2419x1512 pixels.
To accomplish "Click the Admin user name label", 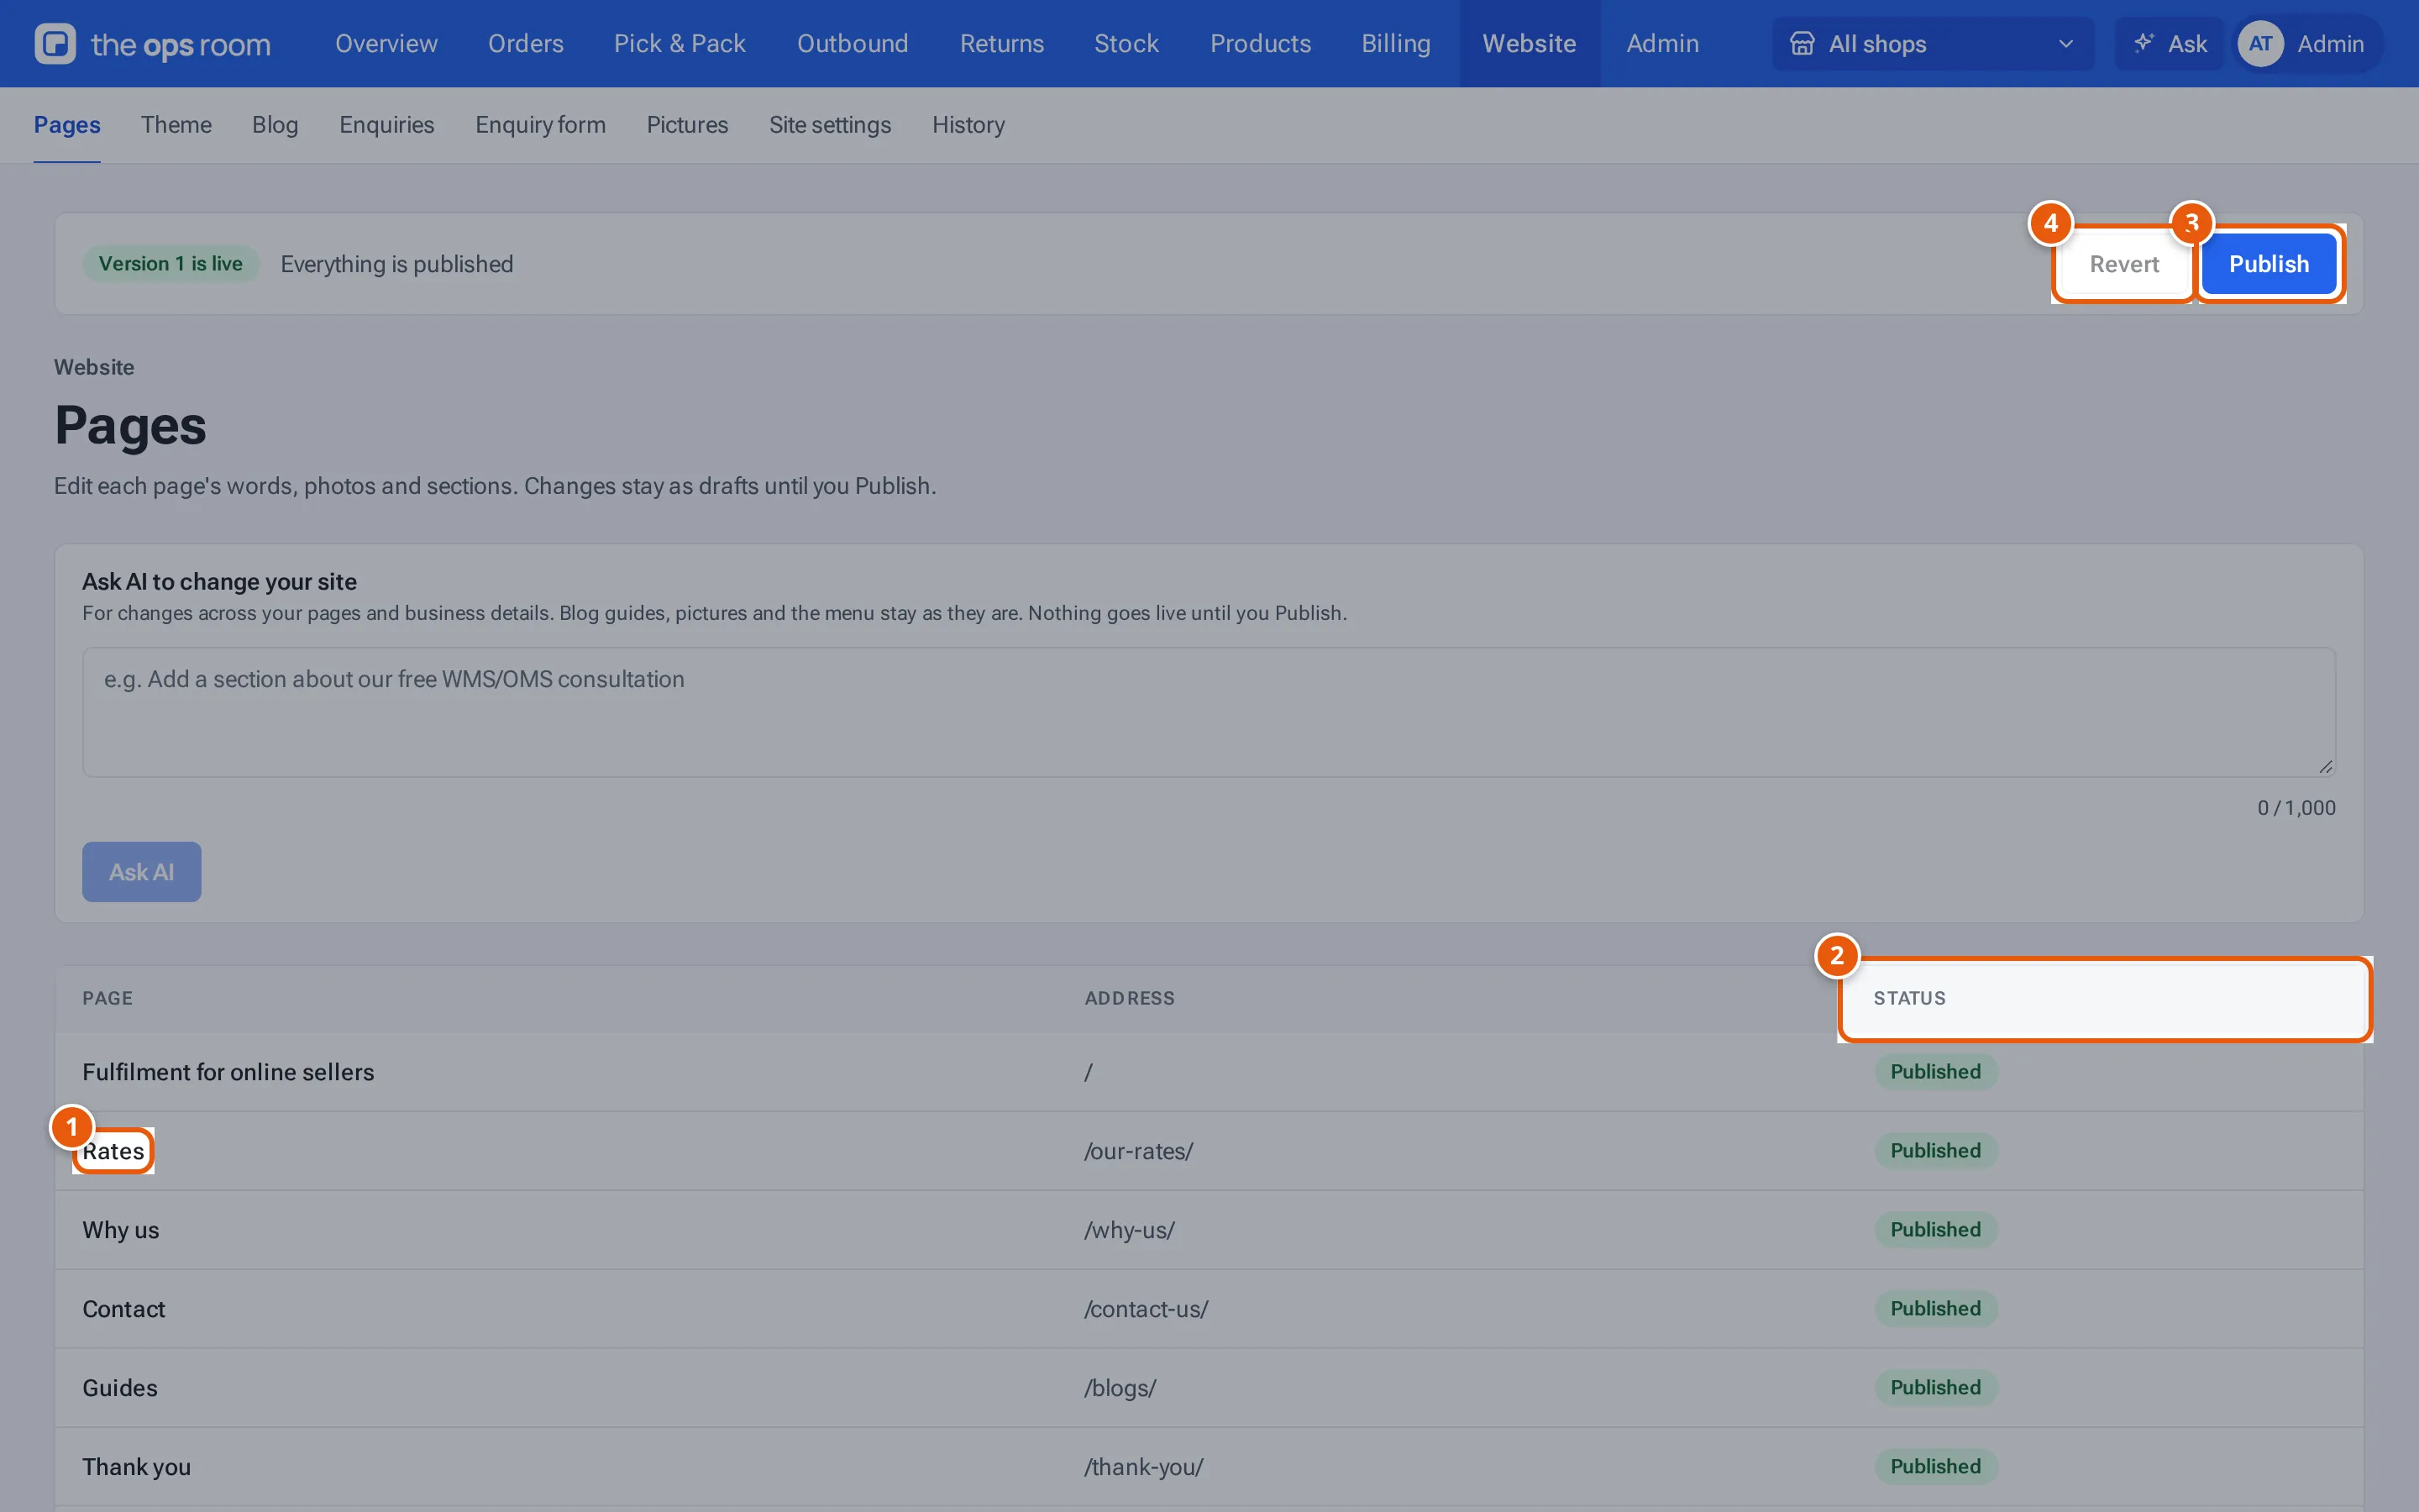I will click(2330, 44).
